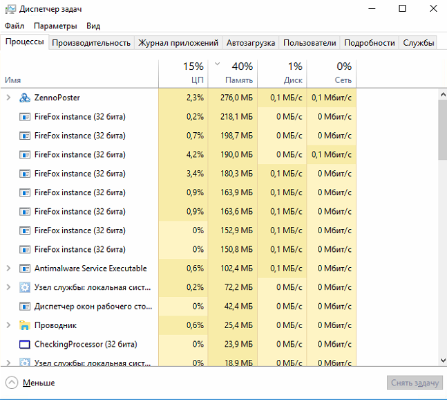
Task: Select the CheckingProcessor (32 бита) row name
Action: 86,345
